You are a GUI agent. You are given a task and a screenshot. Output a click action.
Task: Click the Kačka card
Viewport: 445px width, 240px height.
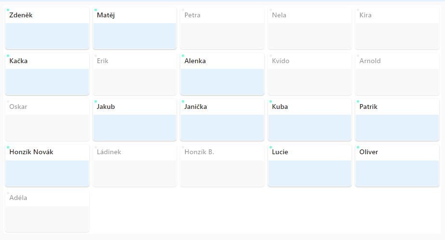[47, 74]
